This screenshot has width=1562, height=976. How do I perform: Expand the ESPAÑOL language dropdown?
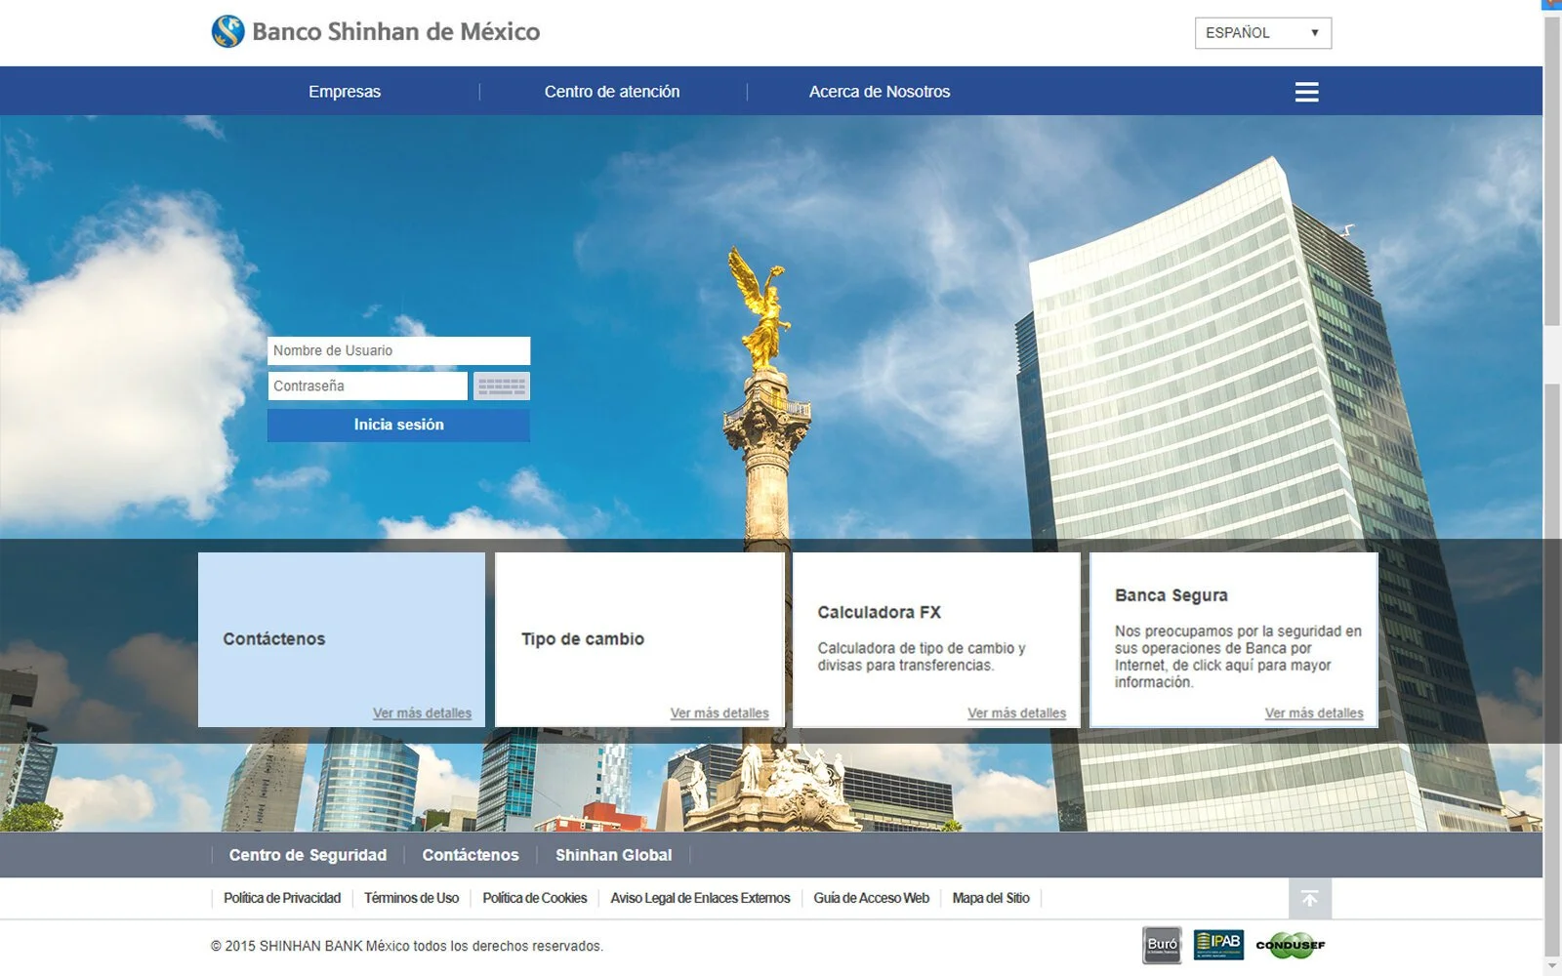1263,33
